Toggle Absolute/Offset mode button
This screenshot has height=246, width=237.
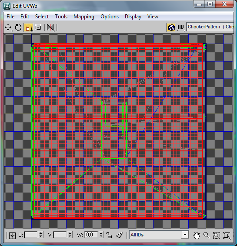pos(12,236)
